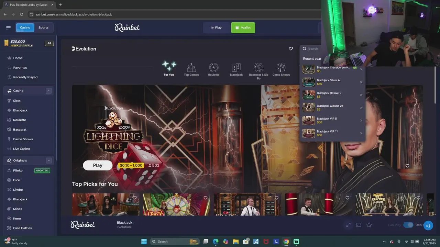Viewport: 440px width, 247px height.
Task: Click the Rainbet logo in the header
Action: (127, 27)
